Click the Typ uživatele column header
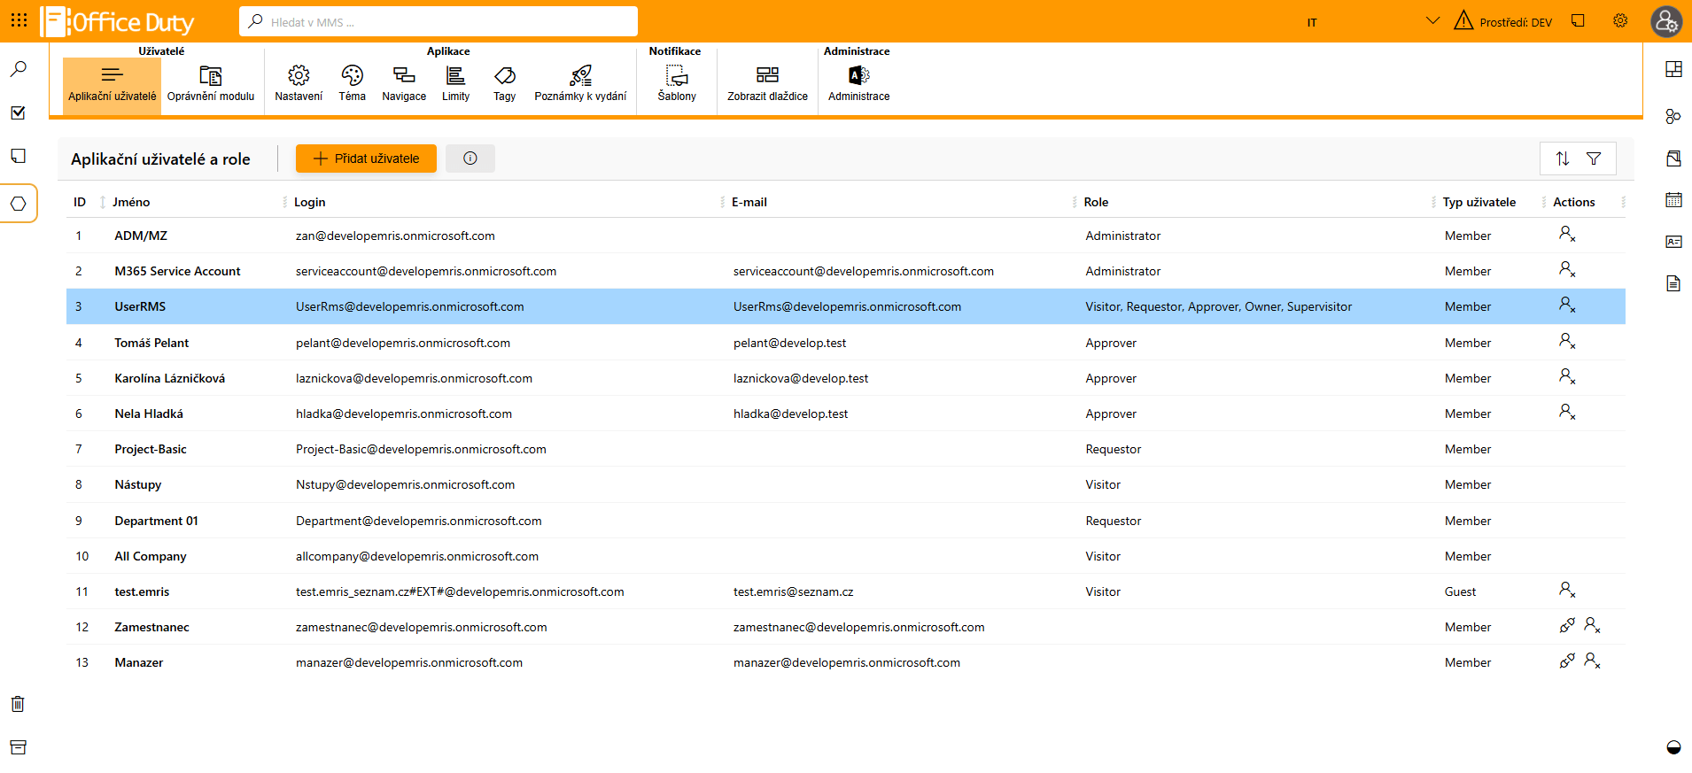 [x=1479, y=202]
